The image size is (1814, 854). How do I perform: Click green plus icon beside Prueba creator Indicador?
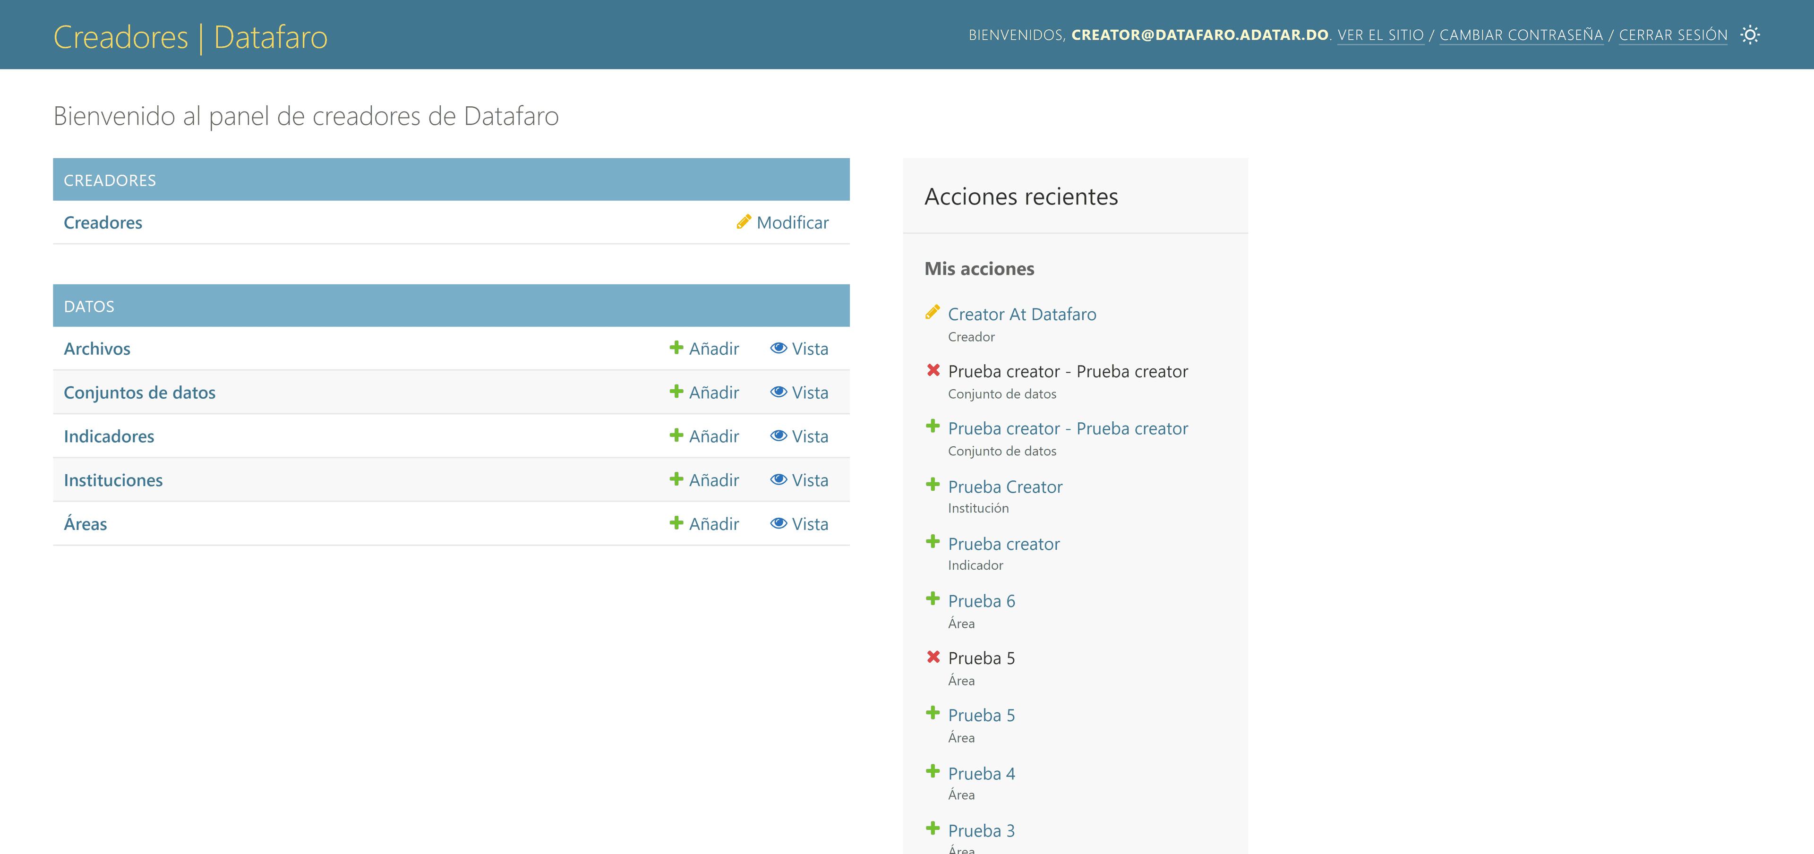933,541
